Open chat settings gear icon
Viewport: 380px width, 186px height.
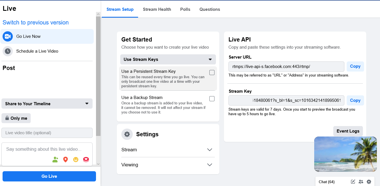coord(369,182)
